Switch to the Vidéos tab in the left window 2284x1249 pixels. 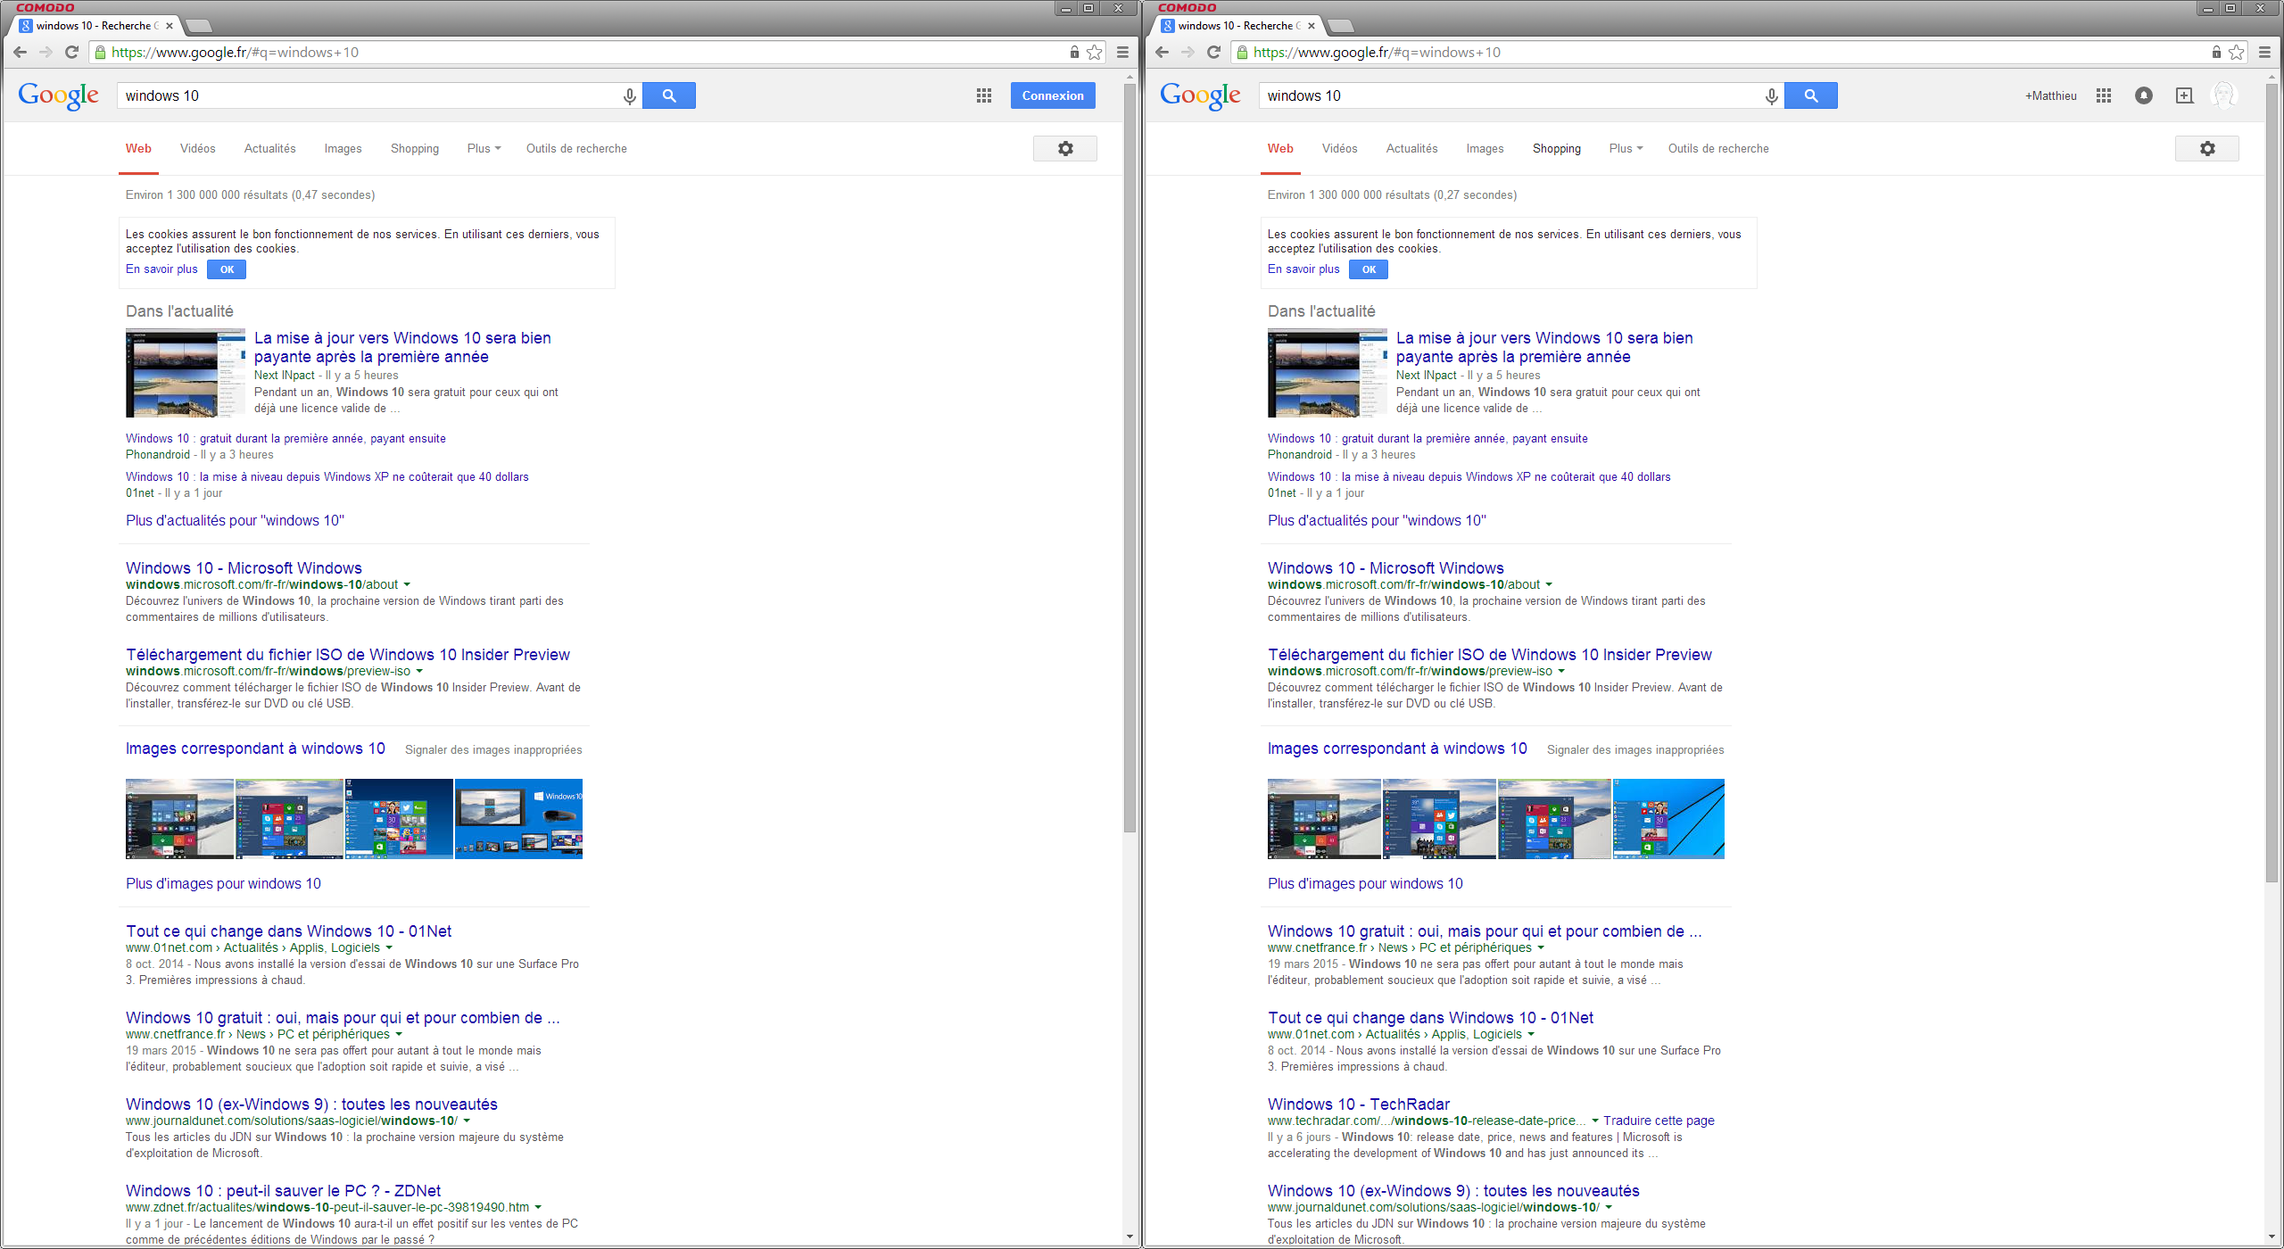pos(197,149)
